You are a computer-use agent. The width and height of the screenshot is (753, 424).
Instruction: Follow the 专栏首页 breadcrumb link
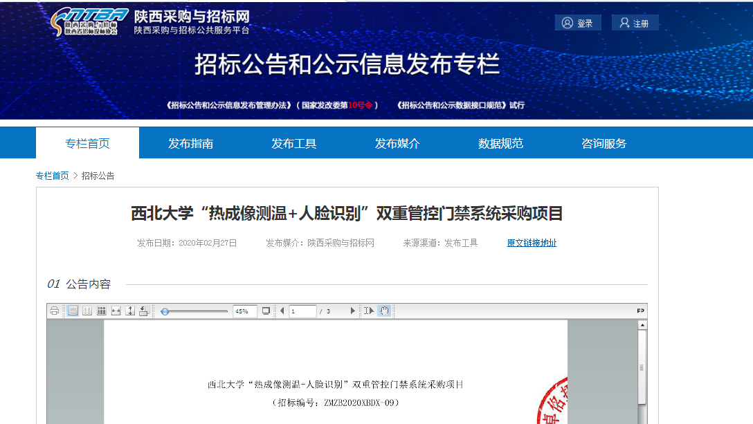pos(53,176)
